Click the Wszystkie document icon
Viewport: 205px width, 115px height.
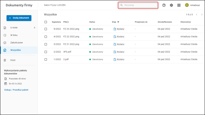pyautogui.click(x=5, y=50)
